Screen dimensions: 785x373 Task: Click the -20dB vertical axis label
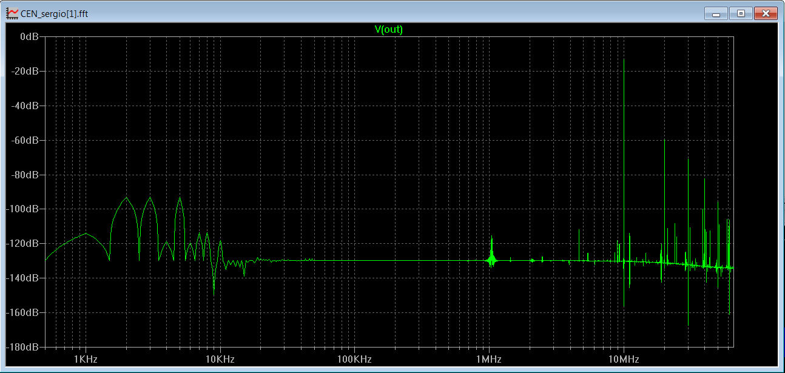pyautogui.click(x=25, y=71)
